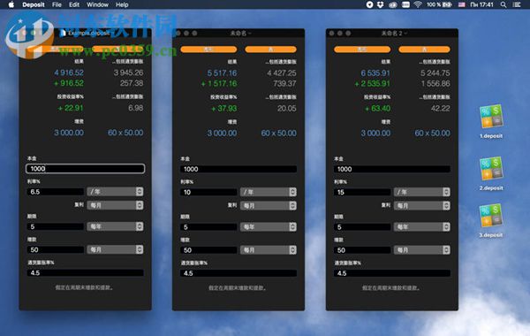Click the Dropbox icon in menu bar
Image resolution: width=530 pixels, height=336 pixels.
[x=380, y=4]
